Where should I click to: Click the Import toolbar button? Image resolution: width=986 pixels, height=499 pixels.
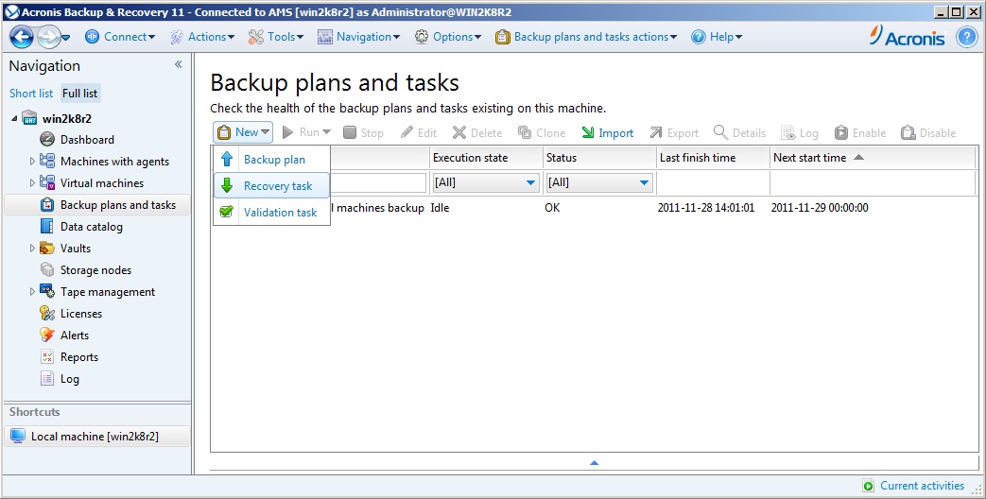[x=607, y=132]
